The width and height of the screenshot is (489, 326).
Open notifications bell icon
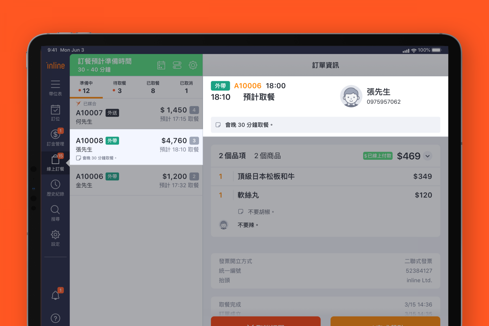point(56,295)
